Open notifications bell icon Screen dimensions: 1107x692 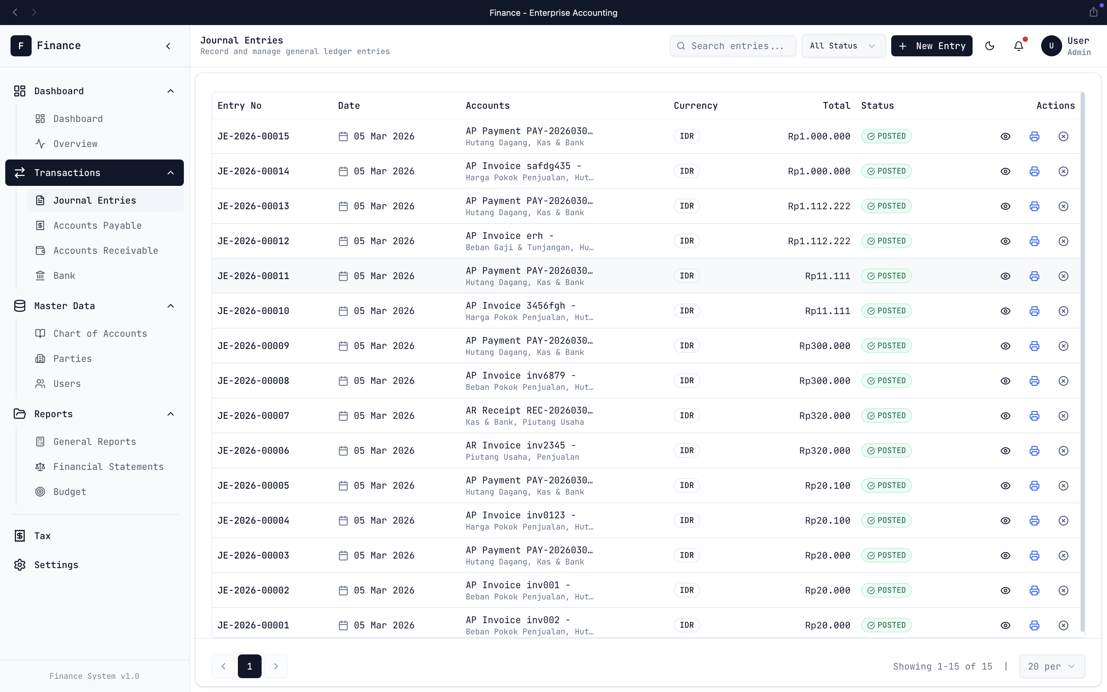point(1019,46)
